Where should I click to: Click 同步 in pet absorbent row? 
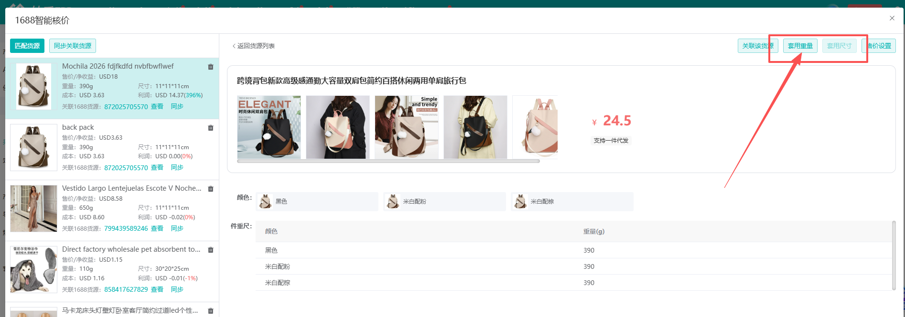click(177, 289)
